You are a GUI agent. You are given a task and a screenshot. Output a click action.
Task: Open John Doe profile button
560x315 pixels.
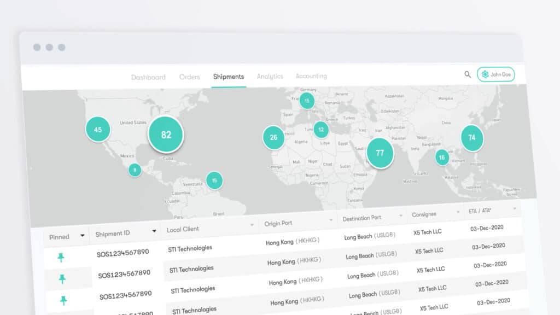coord(495,74)
